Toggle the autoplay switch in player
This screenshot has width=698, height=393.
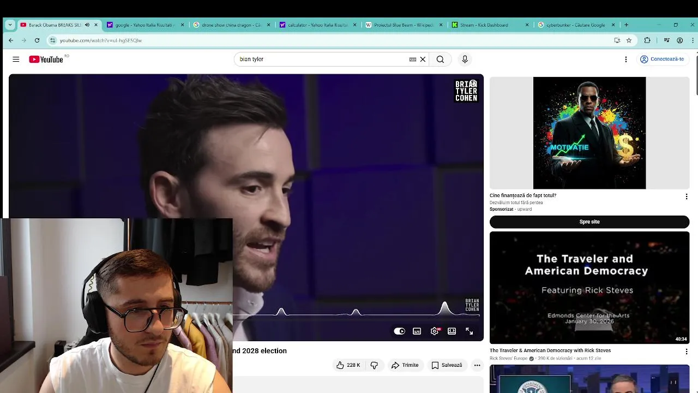pyautogui.click(x=400, y=331)
